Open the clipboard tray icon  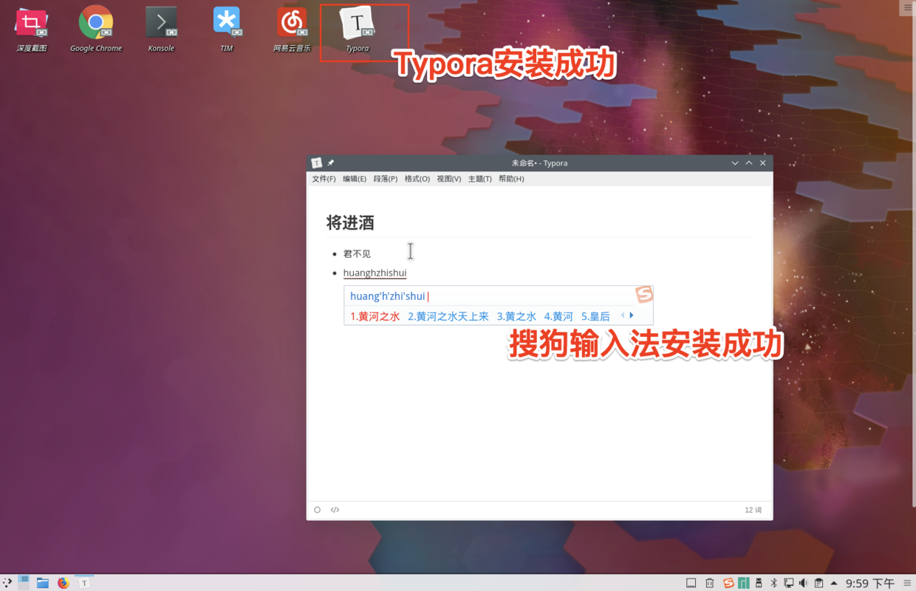point(818,583)
